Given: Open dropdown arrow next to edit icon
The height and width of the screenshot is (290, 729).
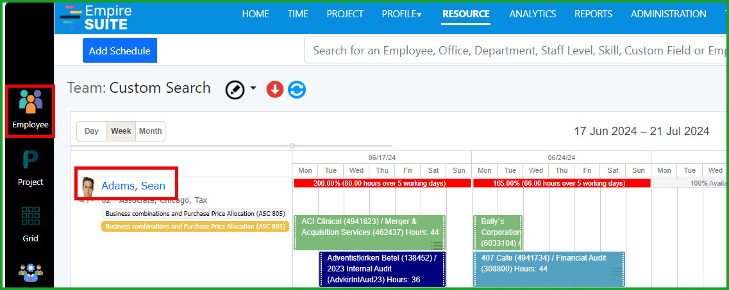Looking at the screenshot, I should click(253, 88).
